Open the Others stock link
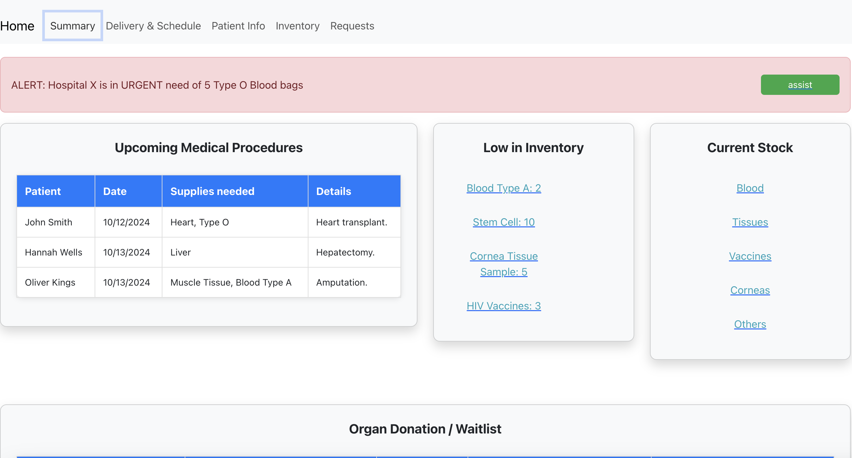Viewport: 852px width, 458px height. (x=750, y=324)
